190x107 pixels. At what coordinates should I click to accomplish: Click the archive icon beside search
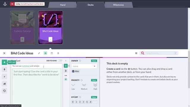tap(136, 53)
